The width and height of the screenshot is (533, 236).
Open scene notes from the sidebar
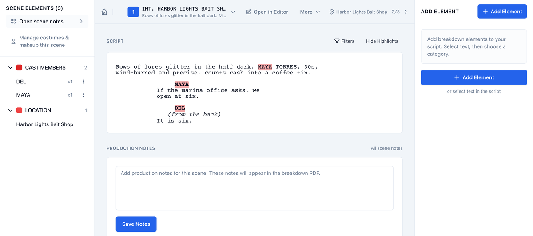point(47,21)
